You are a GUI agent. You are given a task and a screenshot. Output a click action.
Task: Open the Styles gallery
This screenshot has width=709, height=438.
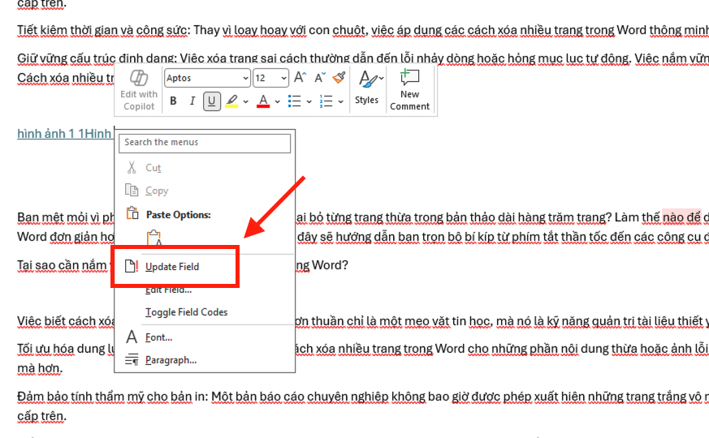point(367,88)
